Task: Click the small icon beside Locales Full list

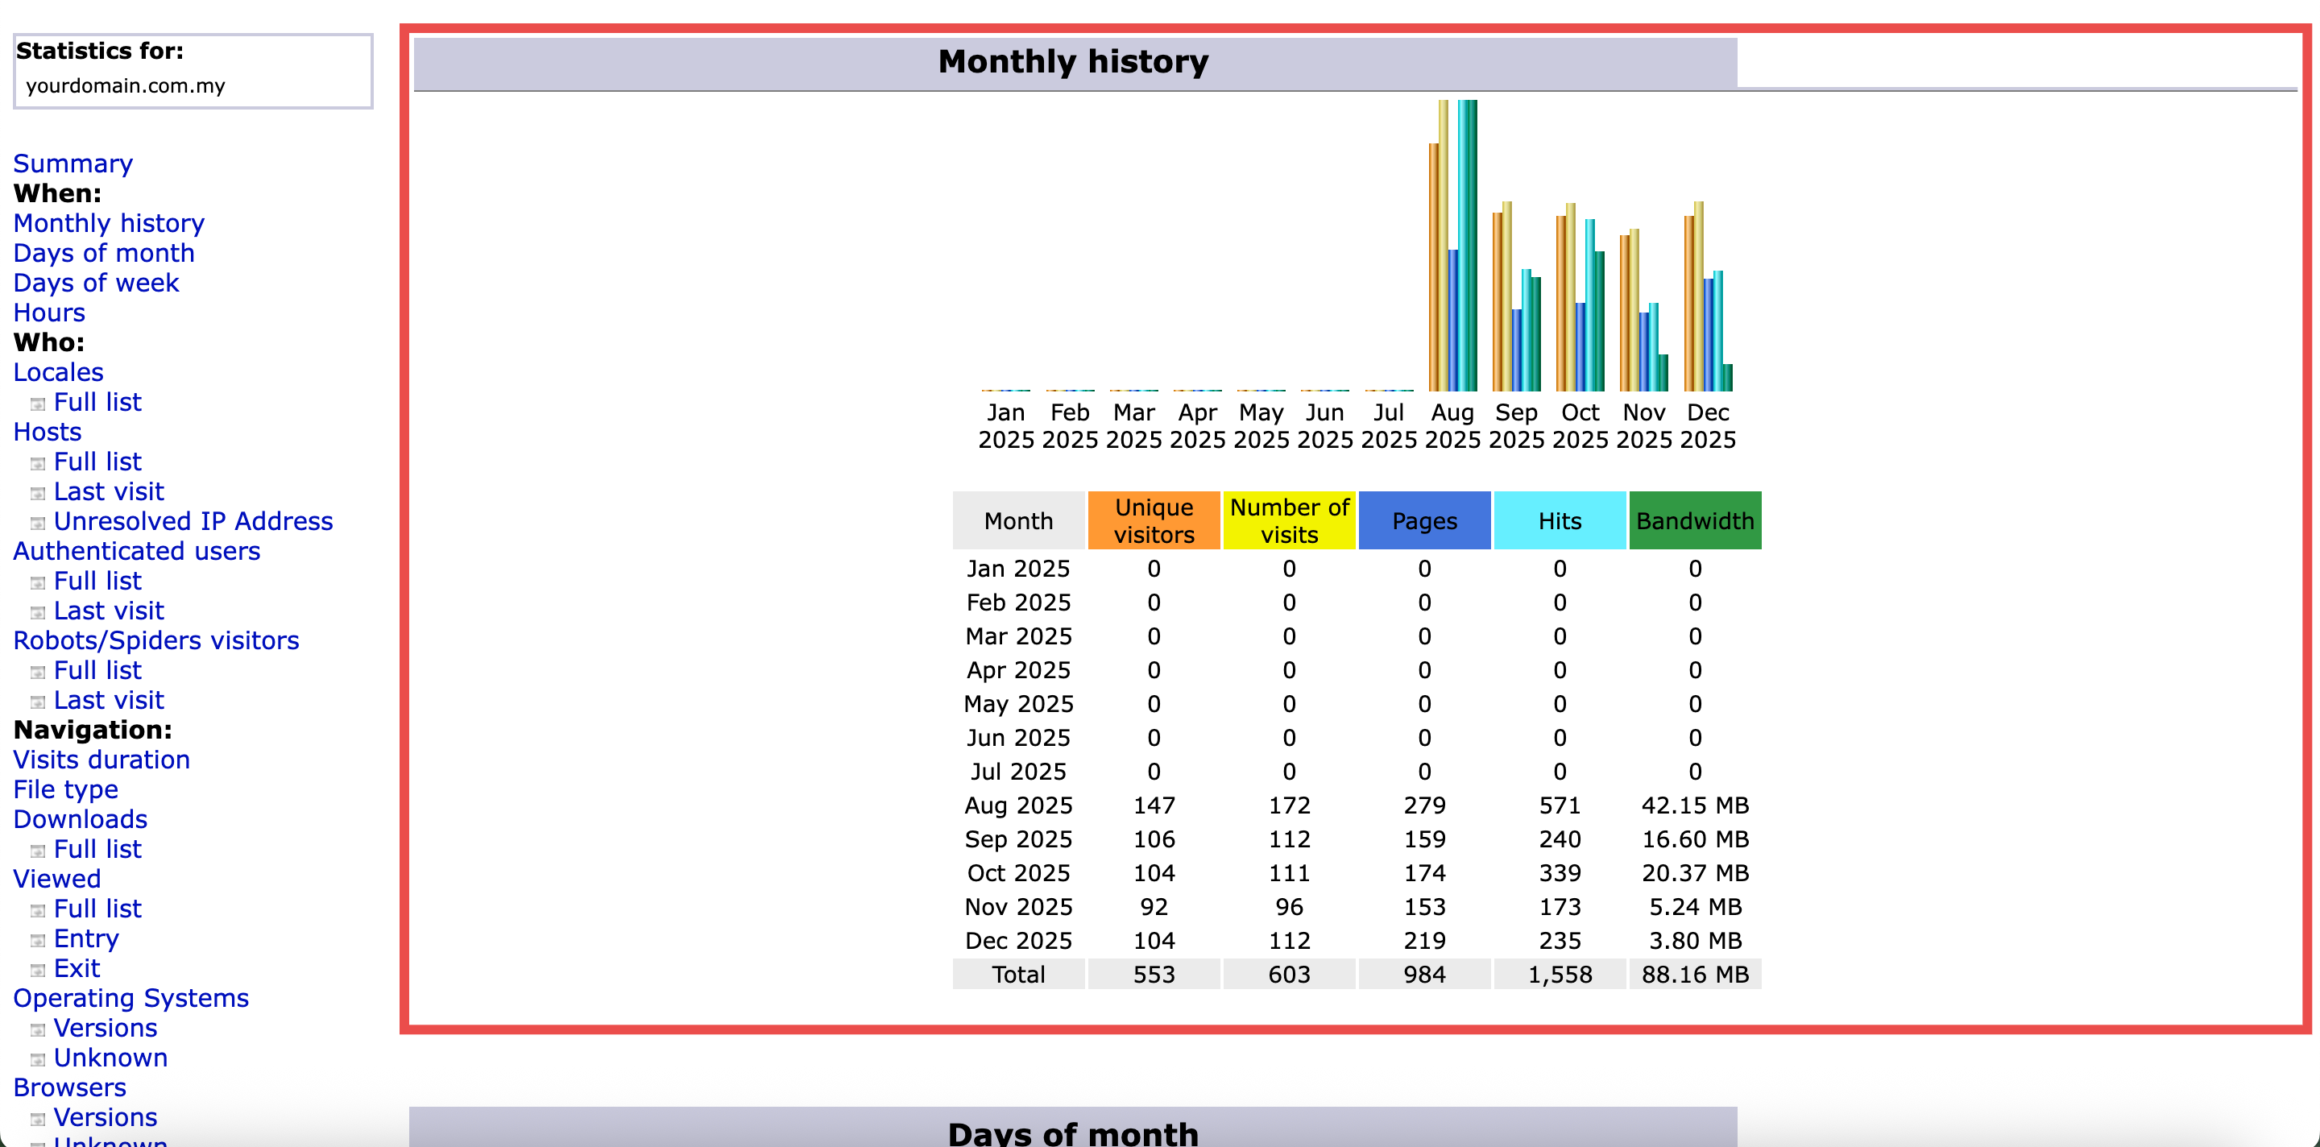Action: pos(38,404)
